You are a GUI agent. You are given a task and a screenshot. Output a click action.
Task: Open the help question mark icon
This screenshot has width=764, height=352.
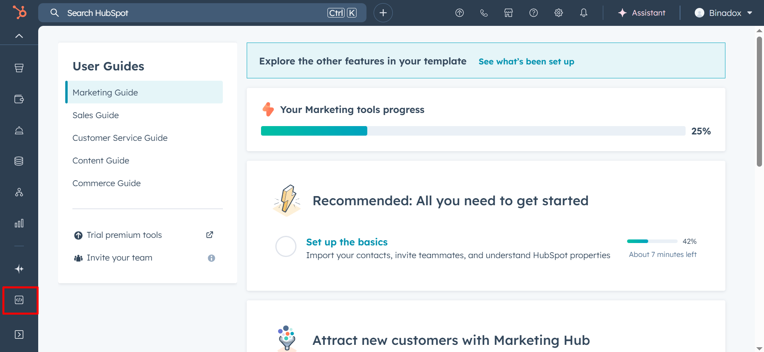(x=534, y=13)
